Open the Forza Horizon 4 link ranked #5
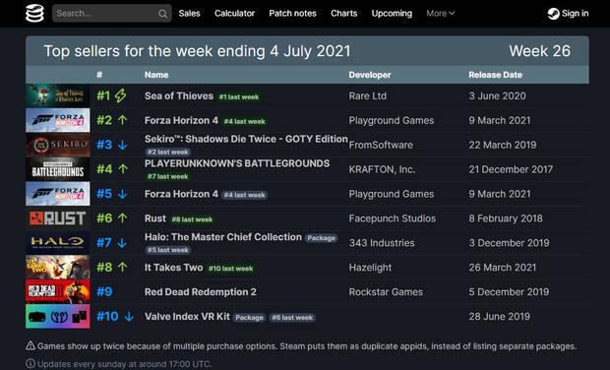The width and height of the screenshot is (610, 370). click(x=181, y=194)
